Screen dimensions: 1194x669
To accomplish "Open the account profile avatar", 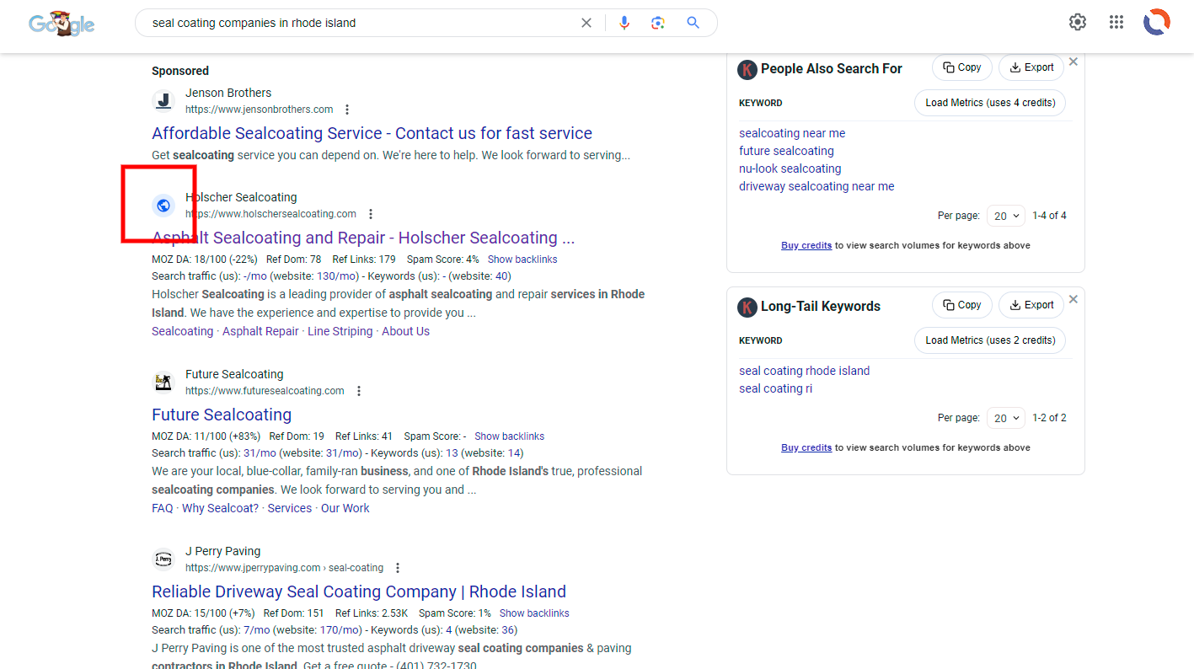I will pyautogui.click(x=1156, y=22).
